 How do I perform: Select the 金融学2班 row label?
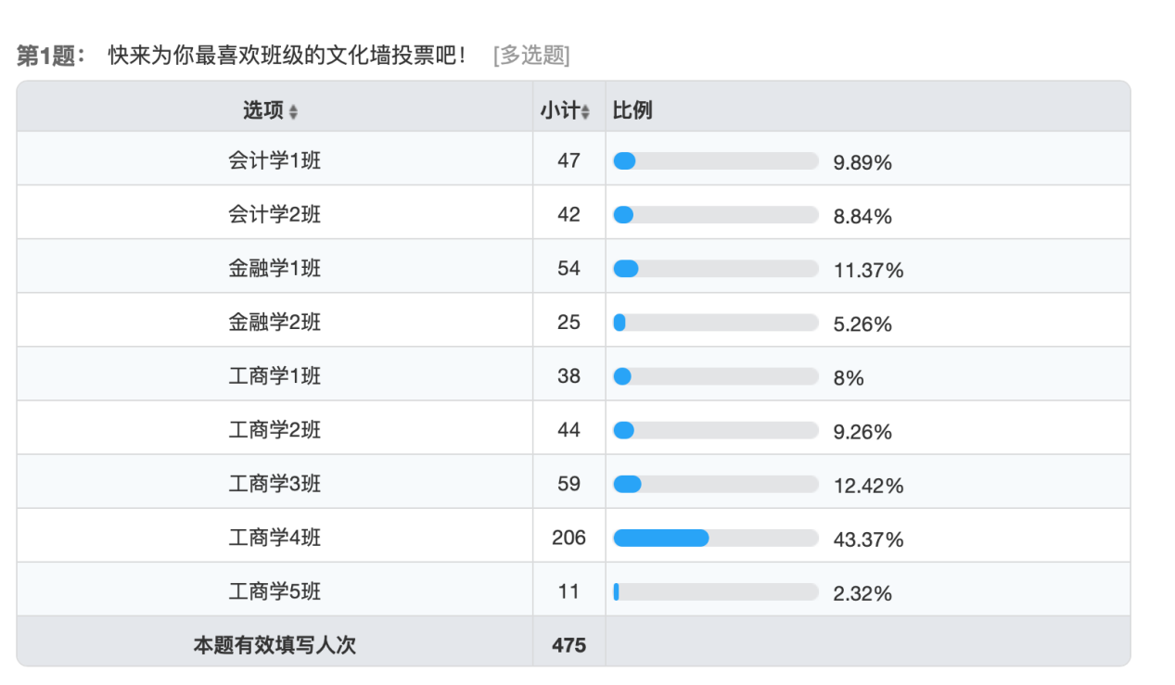pyautogui.click(x=275, y=322)
